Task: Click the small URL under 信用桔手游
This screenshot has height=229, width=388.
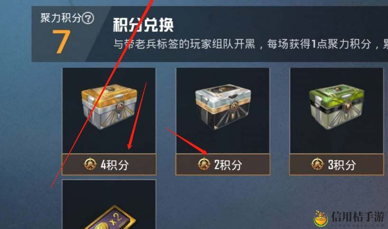Action: [x=358, y=225]
